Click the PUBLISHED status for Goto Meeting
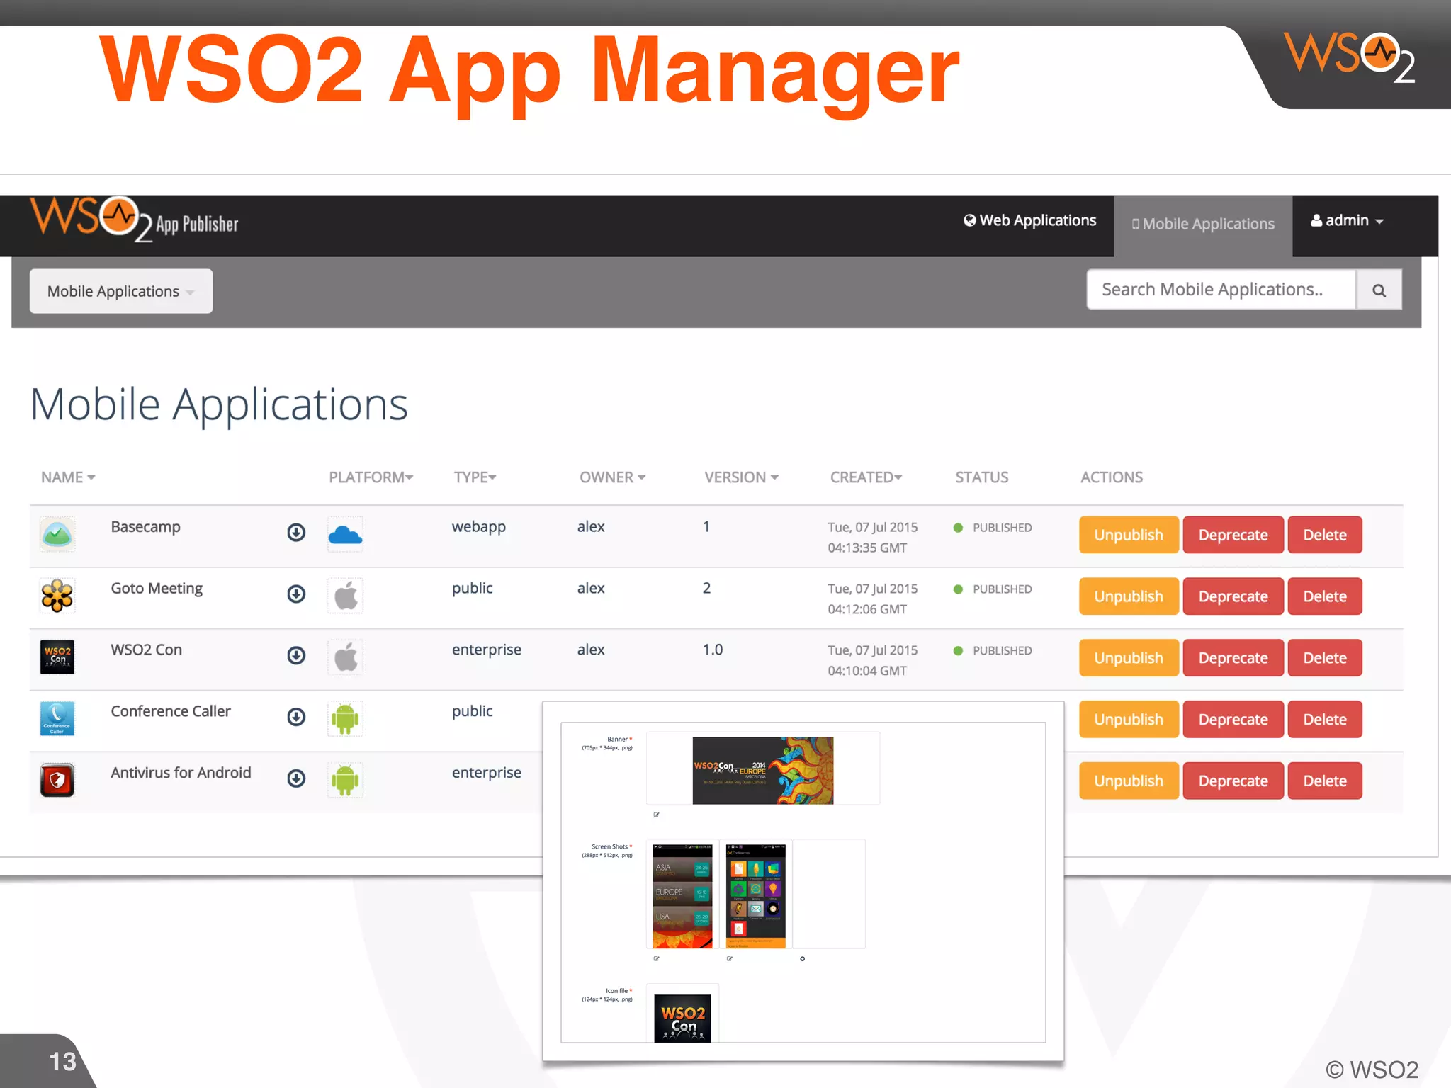The image size is (1451, 1088). 993,589
